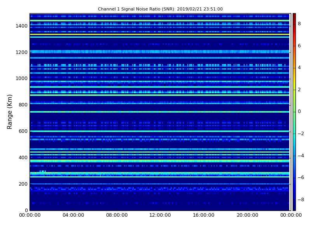Click the y-axis tick label 200
Viewport: 311px width, 233px height.
[x=23, y=184]
